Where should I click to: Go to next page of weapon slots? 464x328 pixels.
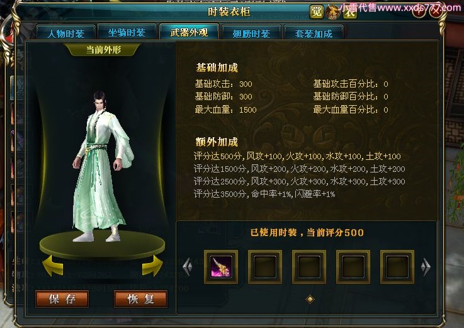point(426,267)
